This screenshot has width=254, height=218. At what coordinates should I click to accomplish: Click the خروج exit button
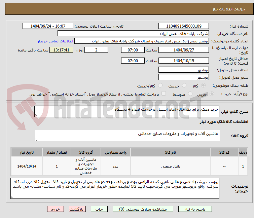click(56, 209)
